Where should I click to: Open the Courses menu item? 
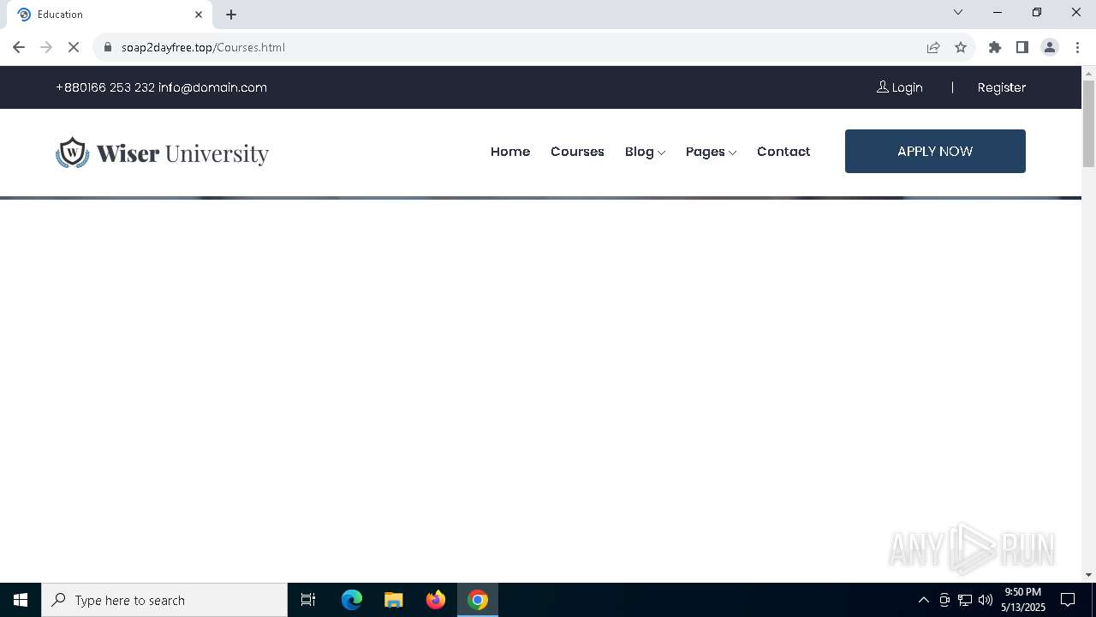coord(577,152)
